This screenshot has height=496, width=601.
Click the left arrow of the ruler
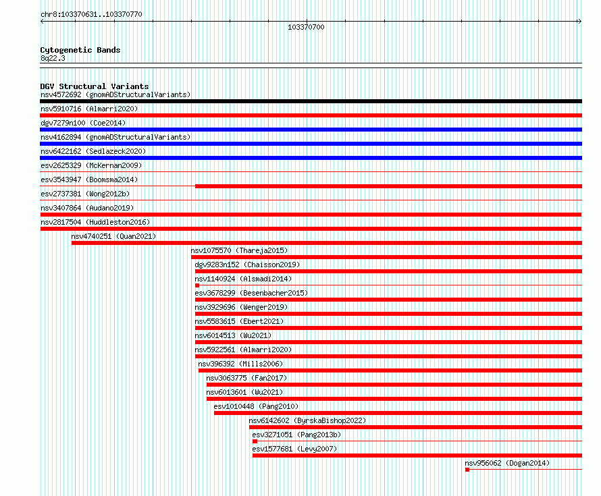click(x=42, y=22)
